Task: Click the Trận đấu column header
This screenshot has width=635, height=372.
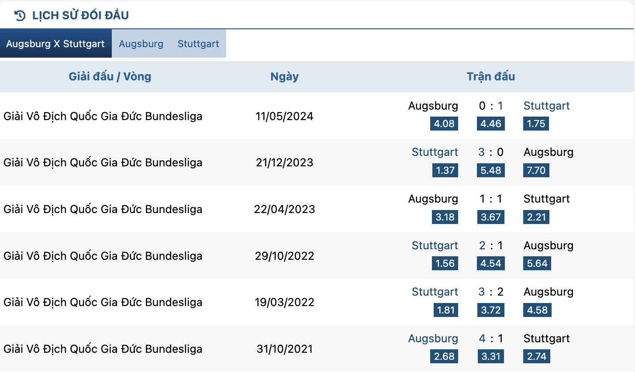Action: click(x=491, y=76)
